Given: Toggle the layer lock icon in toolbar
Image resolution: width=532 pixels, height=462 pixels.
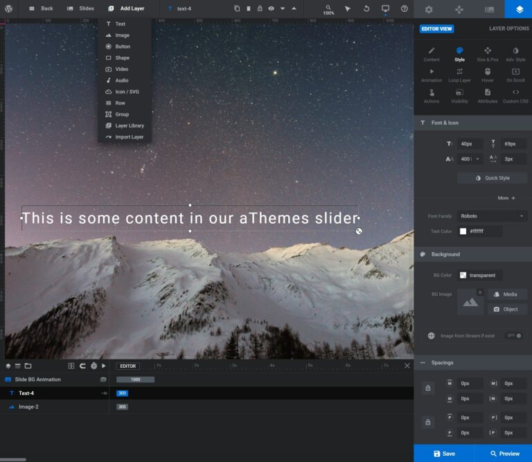Looking at the screenshot, I should coord(260,8).
